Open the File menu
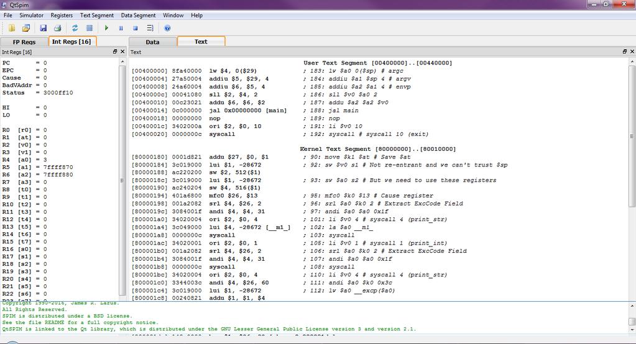This screenshot has width=636, height=344. 7,15
